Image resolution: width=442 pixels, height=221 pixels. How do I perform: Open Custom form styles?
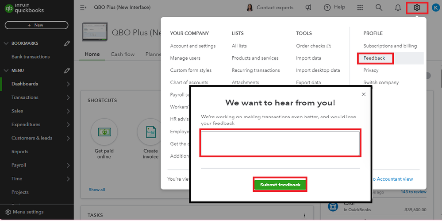[191, 70]
